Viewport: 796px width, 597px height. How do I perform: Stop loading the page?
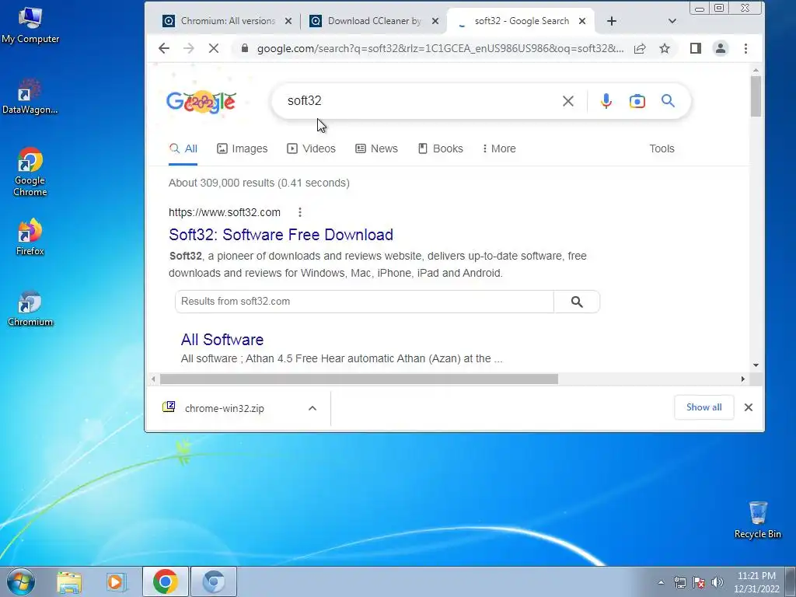(213, 49)
